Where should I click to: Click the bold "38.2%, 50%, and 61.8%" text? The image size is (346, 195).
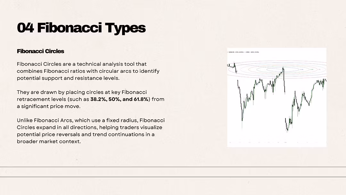pyautogui.click(x=120, y=99)
